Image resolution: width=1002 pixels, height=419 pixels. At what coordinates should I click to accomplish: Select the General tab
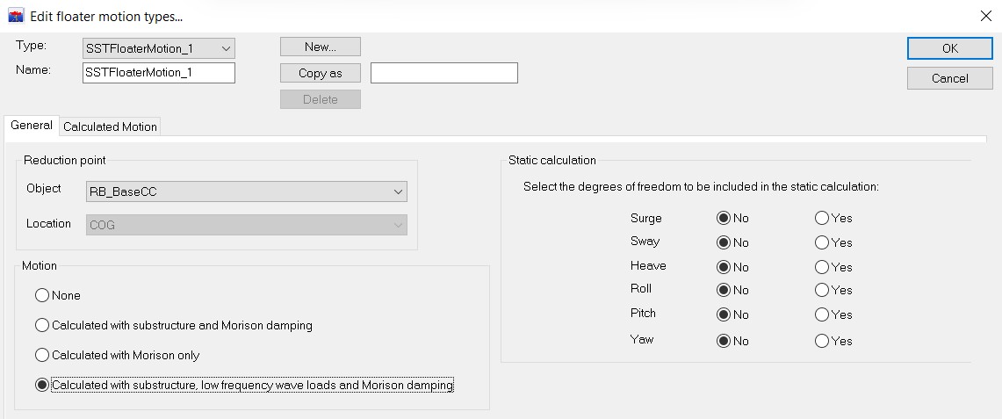click(32, 126)
